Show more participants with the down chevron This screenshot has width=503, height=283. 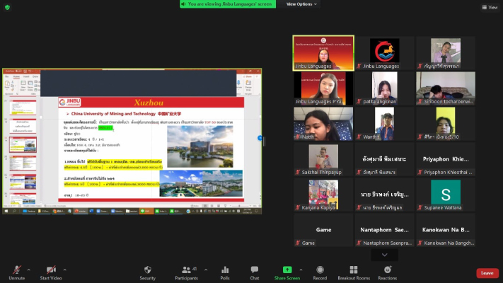click(384, 255)
